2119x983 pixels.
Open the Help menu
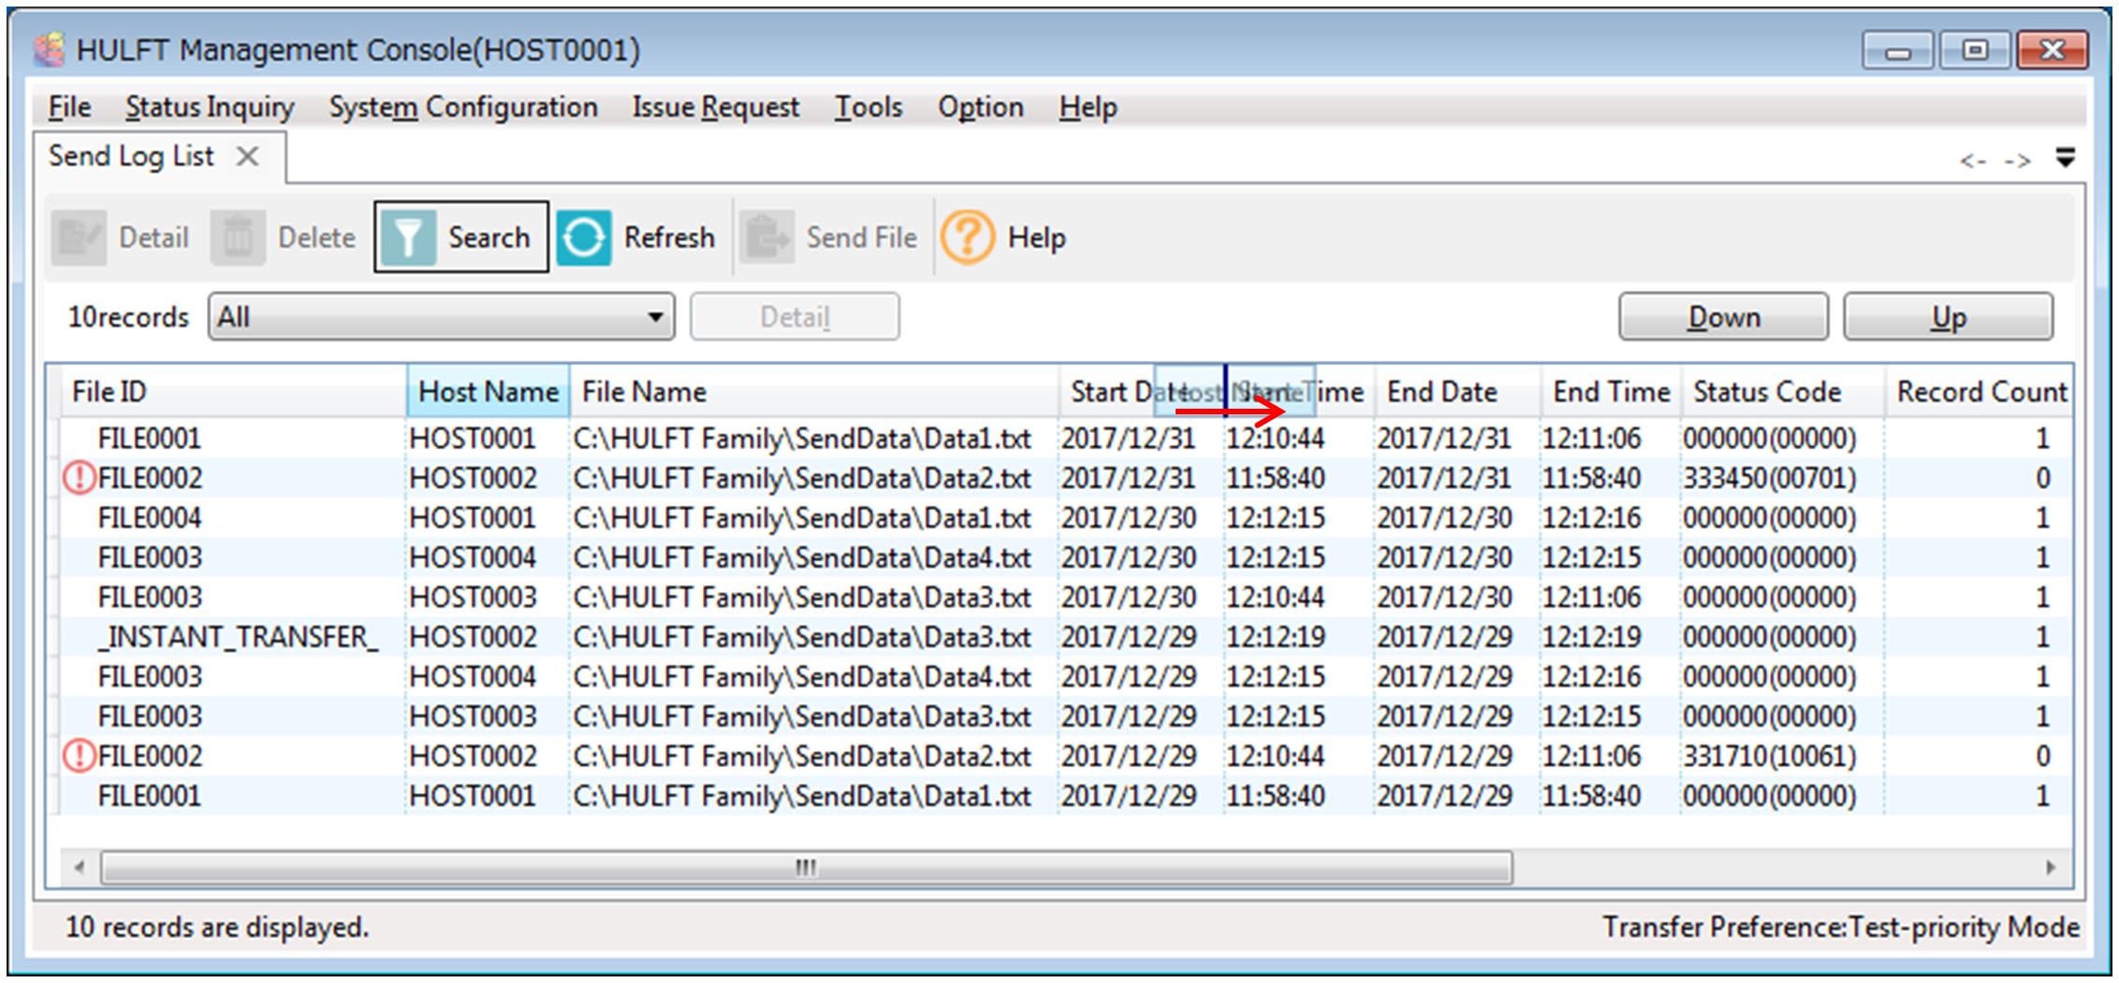tap(1088, 108)
